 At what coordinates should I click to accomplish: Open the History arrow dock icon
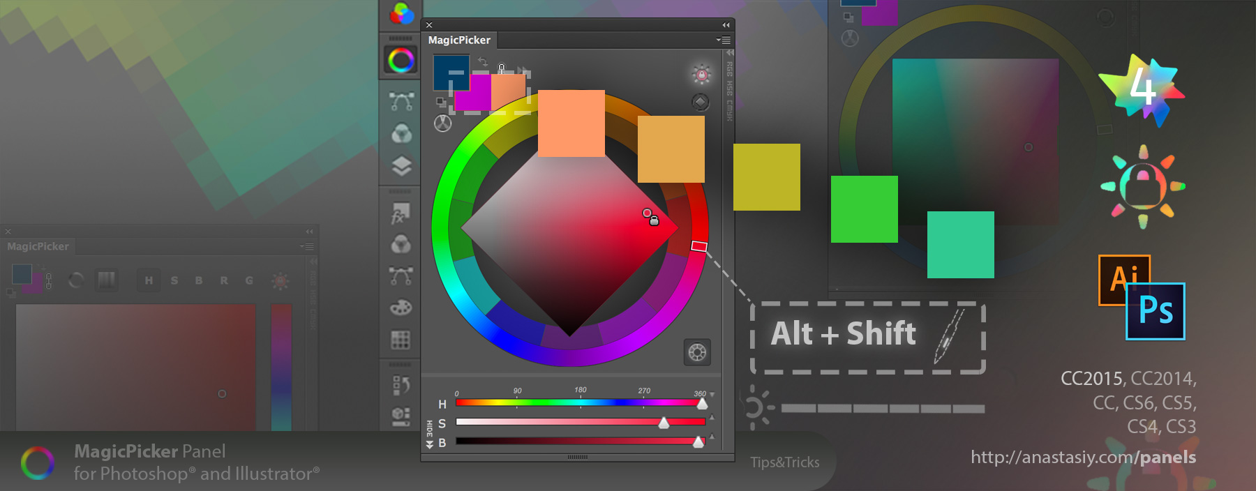pos(401,384)
